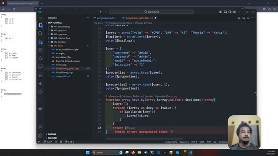The image size is (278, 156).
Task: Open the Extensions view
Action: [x=40, y=58]
